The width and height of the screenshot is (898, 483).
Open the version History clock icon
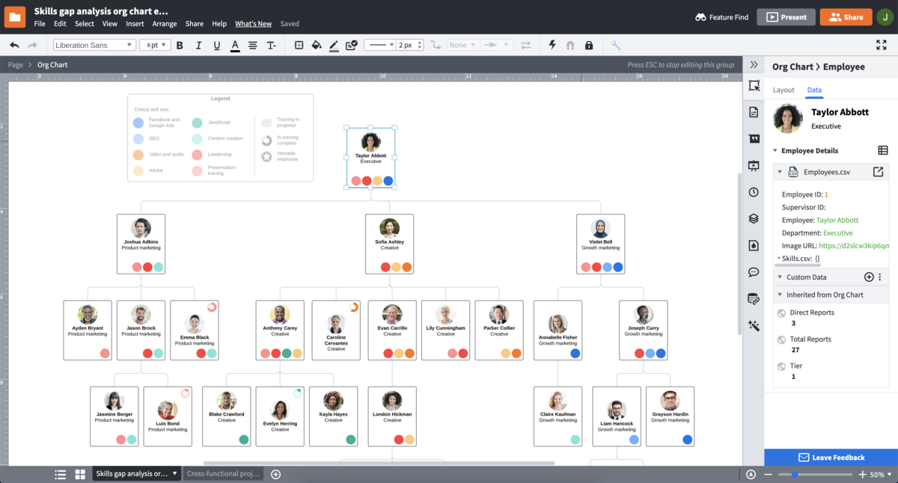point(754,192)
